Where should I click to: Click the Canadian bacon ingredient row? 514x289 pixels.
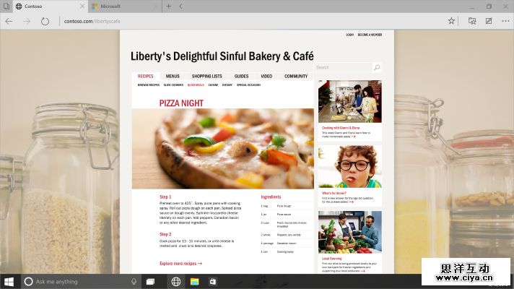coord(287,243)
